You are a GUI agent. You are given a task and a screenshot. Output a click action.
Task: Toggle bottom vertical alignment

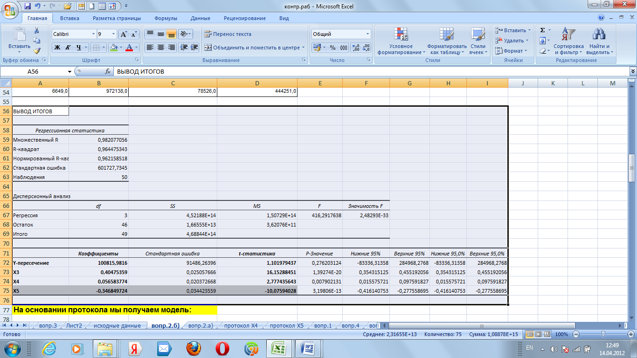pos(171,34)
